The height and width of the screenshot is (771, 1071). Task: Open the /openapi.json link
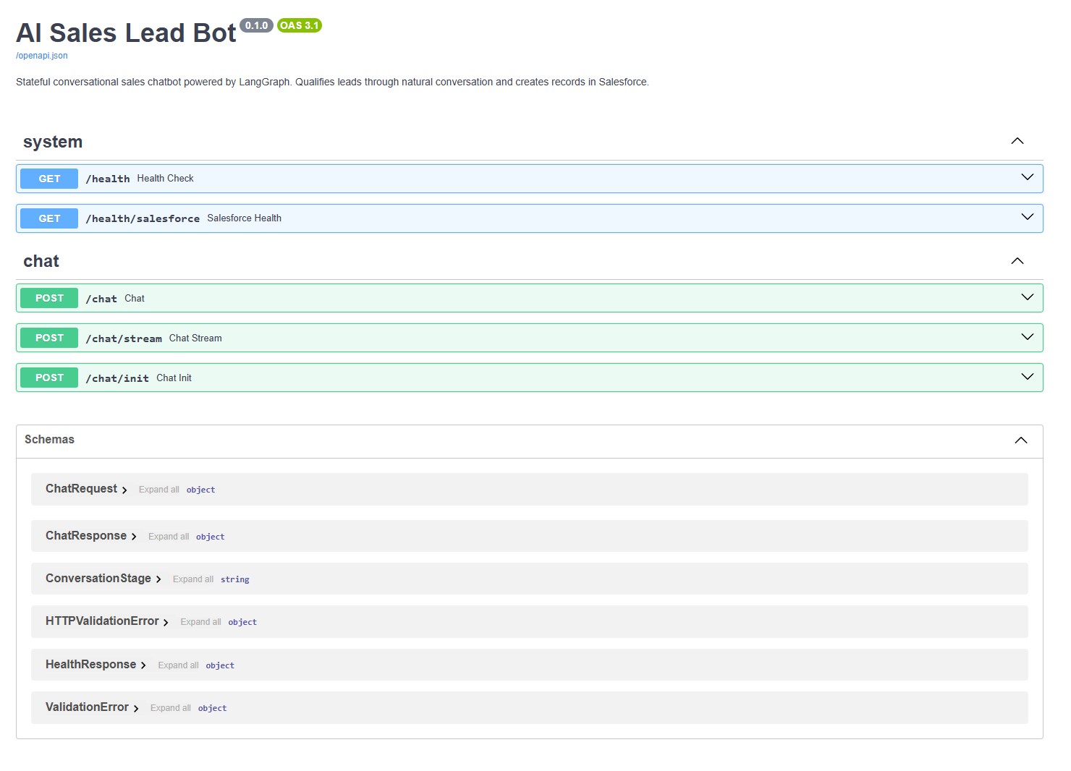[41, 55]
